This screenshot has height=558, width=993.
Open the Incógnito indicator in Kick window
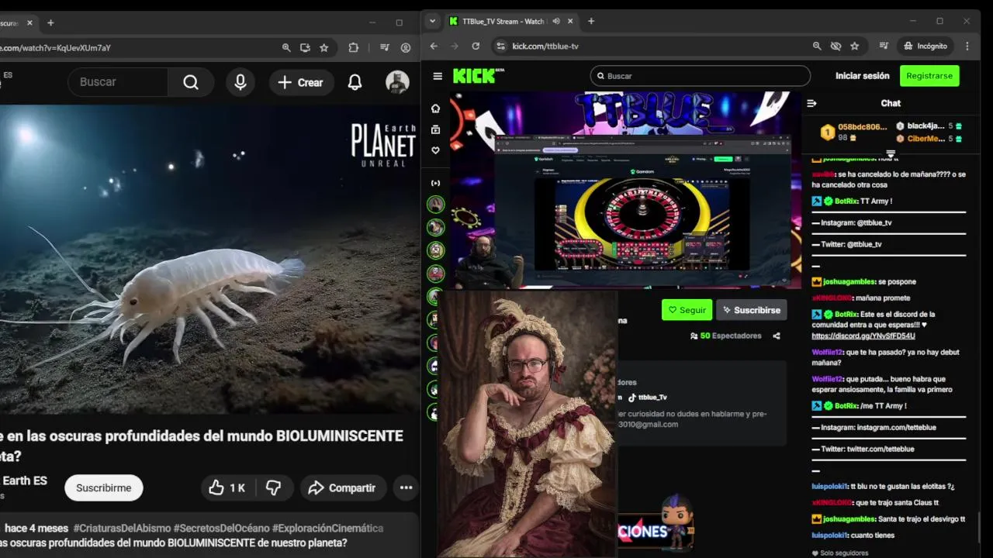point(925,46)
